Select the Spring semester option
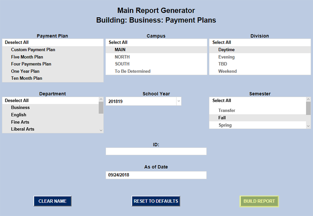The image size is (313, 216). [x=225, y=125]
